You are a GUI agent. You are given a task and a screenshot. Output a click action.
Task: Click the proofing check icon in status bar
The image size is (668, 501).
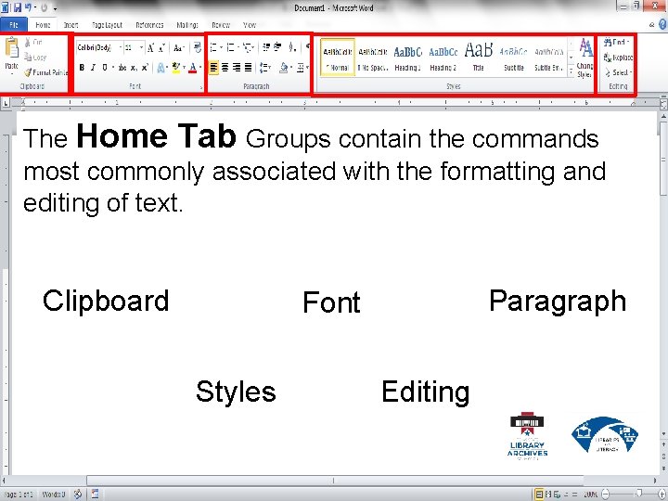[x=78, y=495]
